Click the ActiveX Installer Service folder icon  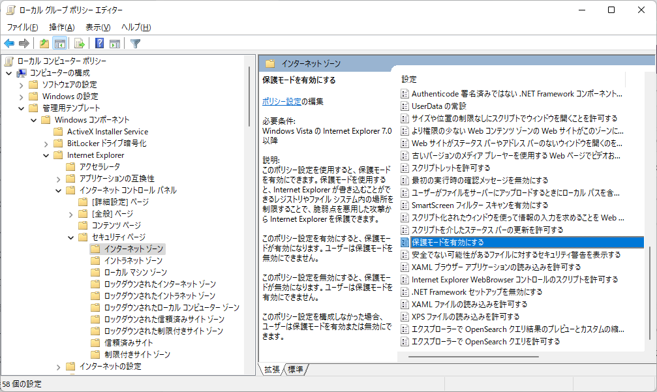point(58,132)
